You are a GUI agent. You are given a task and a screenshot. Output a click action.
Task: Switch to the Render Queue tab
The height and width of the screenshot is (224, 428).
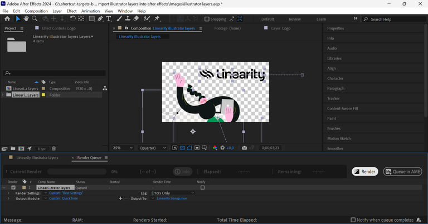pyautogui.click(x=89, y=158)
